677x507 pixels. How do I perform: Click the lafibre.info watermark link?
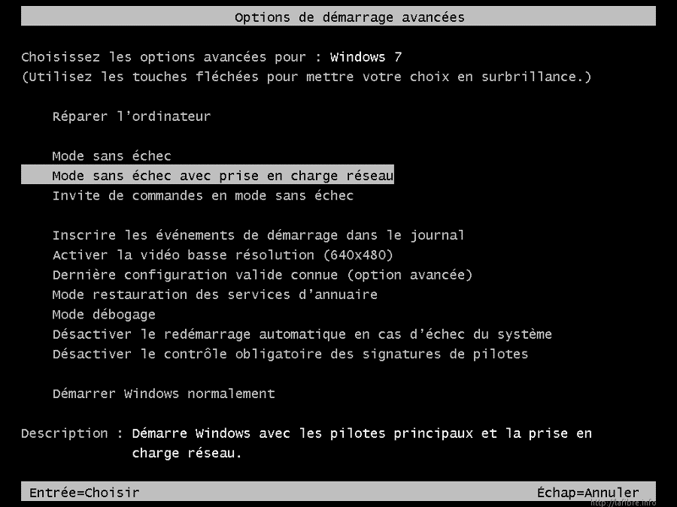623,502
